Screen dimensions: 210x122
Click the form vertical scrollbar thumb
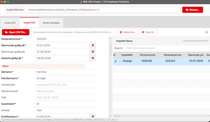[111, 50]
